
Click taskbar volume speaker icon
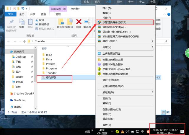coord(127,131)
